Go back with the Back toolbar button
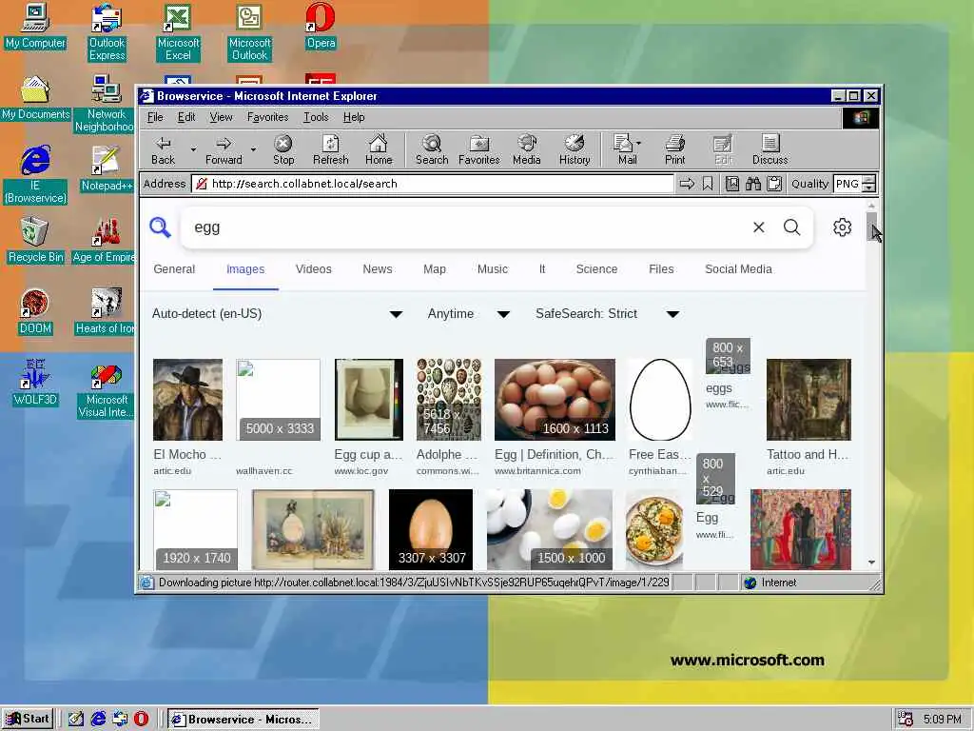 [163, 149]
